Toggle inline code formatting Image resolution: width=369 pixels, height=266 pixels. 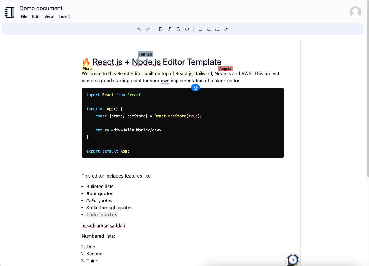[x=187, y=29]
